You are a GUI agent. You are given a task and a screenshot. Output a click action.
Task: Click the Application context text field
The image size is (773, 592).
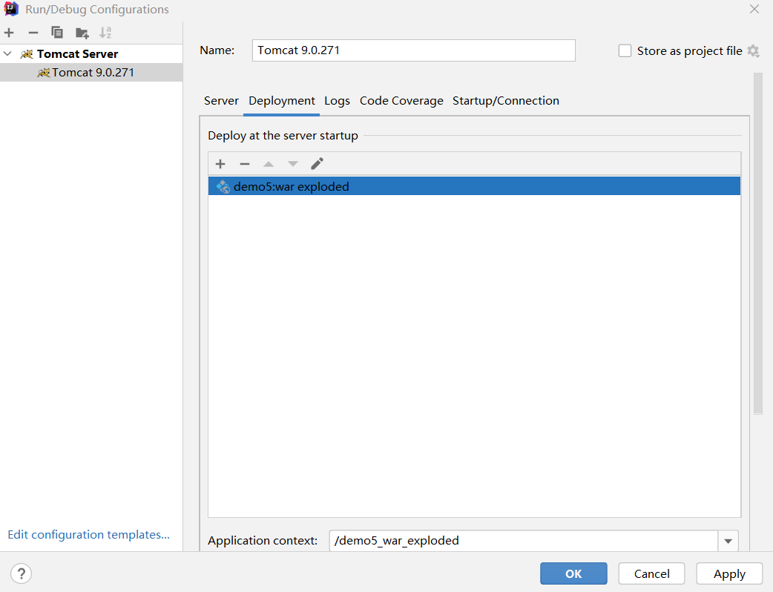(x=524, y=541)
